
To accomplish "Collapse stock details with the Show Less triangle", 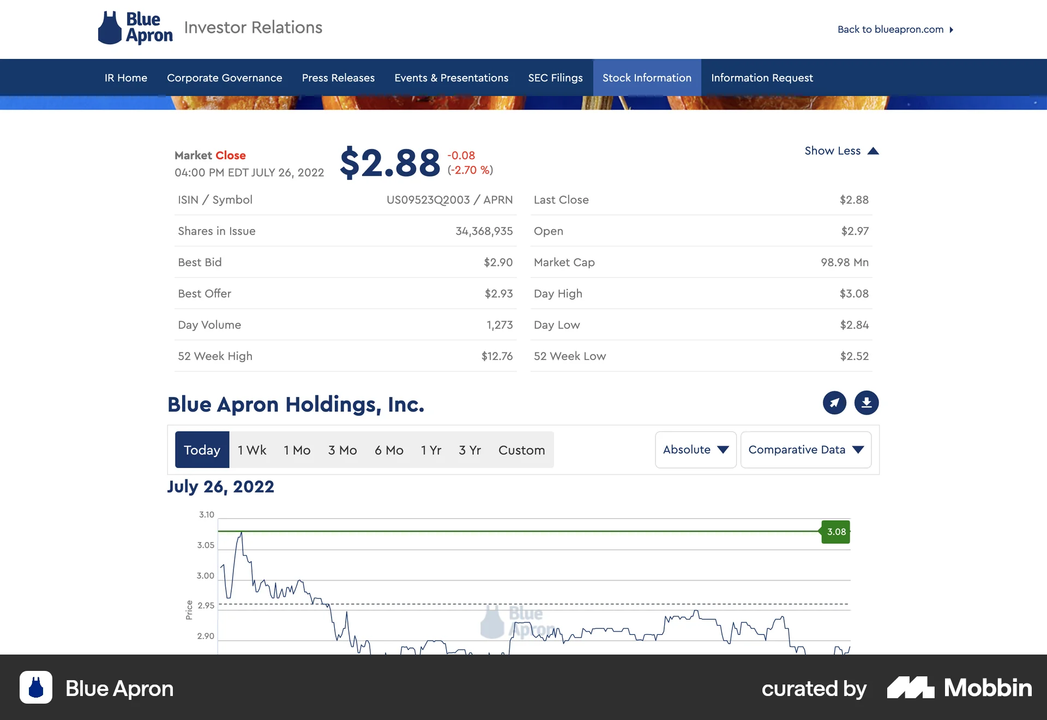I will (874, 151).
